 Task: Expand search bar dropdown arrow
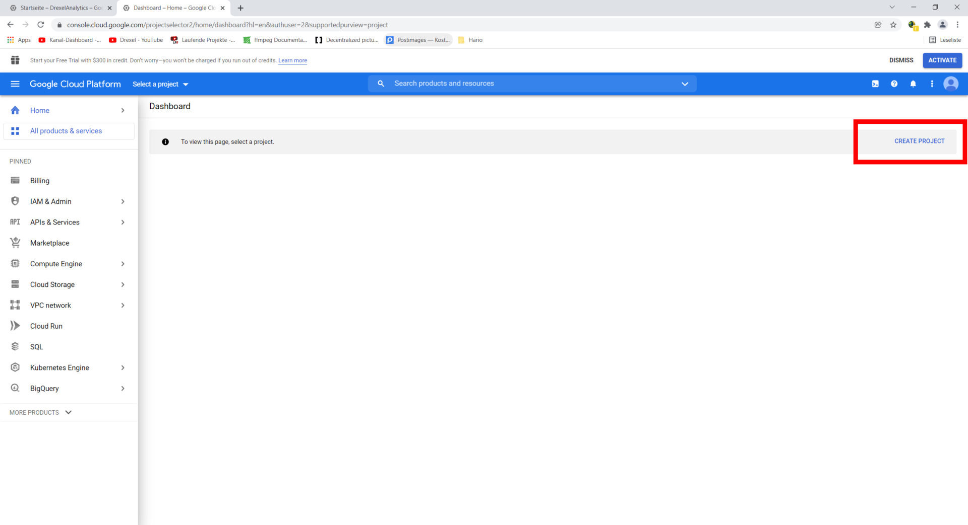coord(685,84)
